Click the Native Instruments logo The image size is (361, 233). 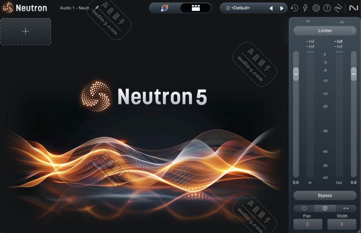point(353,8)
